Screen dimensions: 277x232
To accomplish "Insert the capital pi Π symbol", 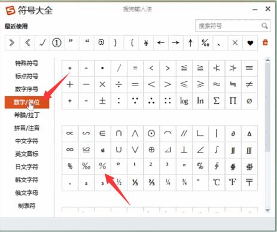I will click(233, 101).
